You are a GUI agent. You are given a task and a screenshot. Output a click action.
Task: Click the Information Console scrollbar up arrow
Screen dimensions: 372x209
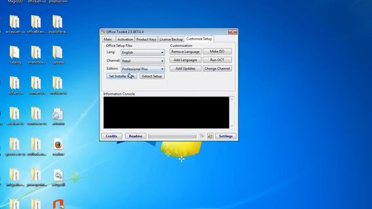(232, 99)
